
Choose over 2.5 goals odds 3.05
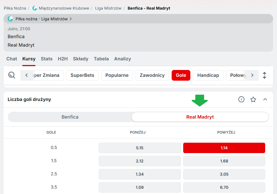[x=224, y=174]
